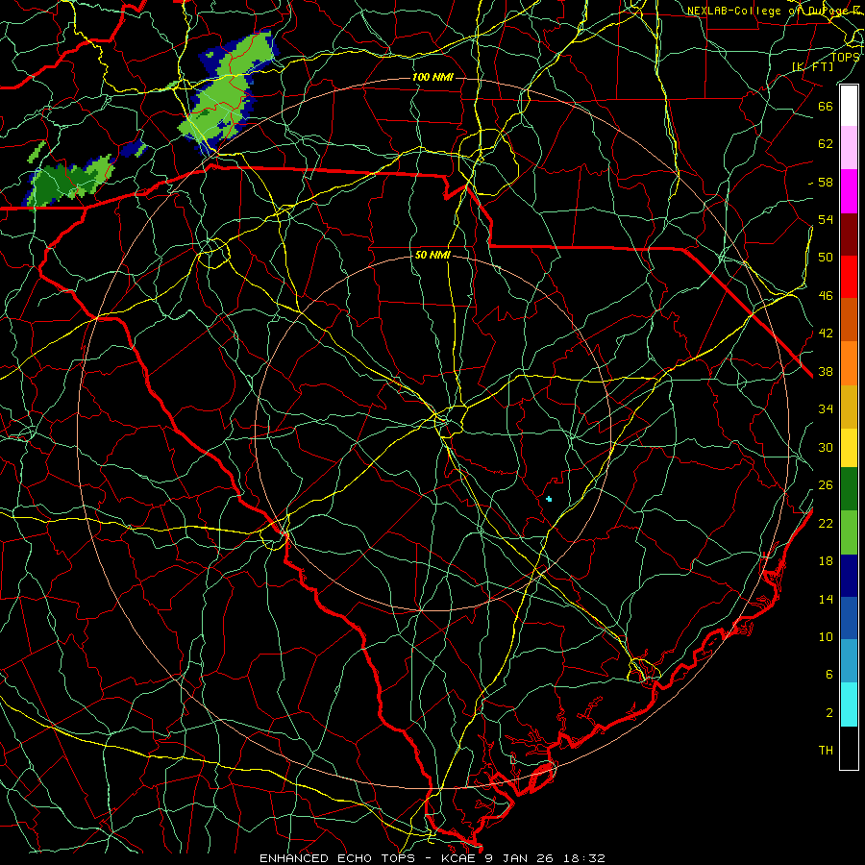Pick the dark orange legend swatch
This screenshot has height=865, width=865.
(x=849, y=319)
